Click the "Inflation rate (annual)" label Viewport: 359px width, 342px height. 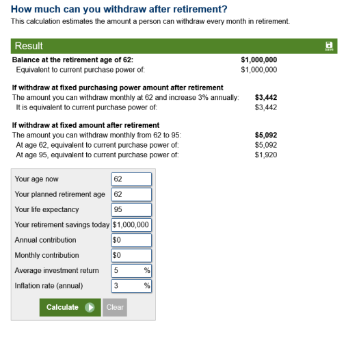point(49,286)
